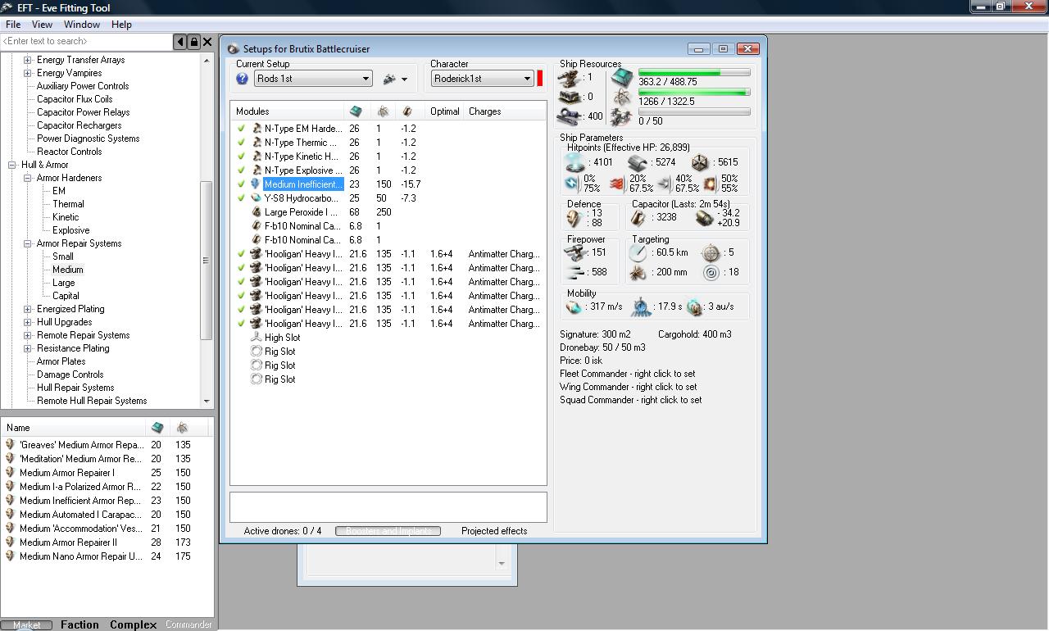Switch to the Complex tab
1049x631 pixels.
pyautogui.click(x=134, y=624)
